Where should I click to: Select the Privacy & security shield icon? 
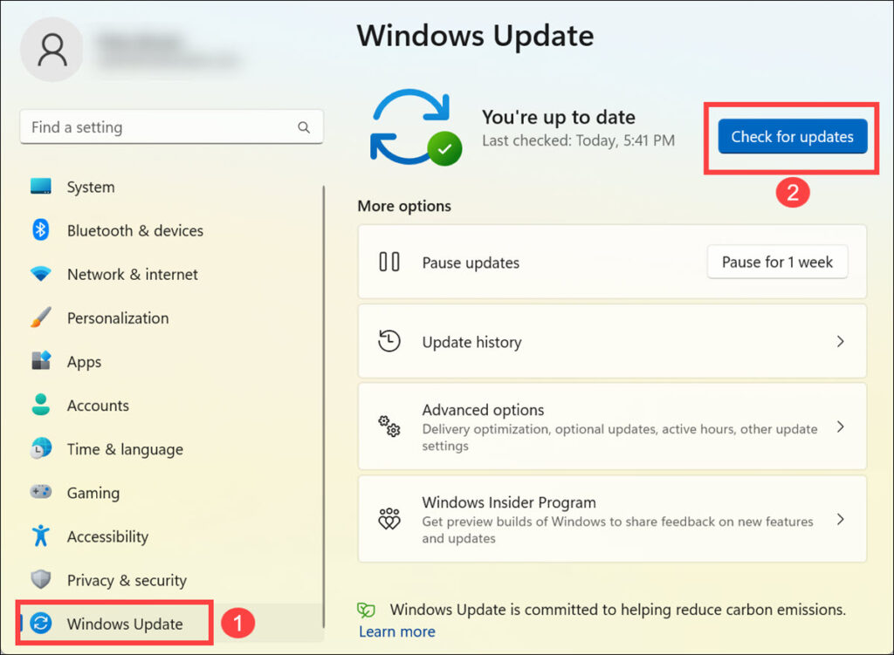click(x=41, y=579)
